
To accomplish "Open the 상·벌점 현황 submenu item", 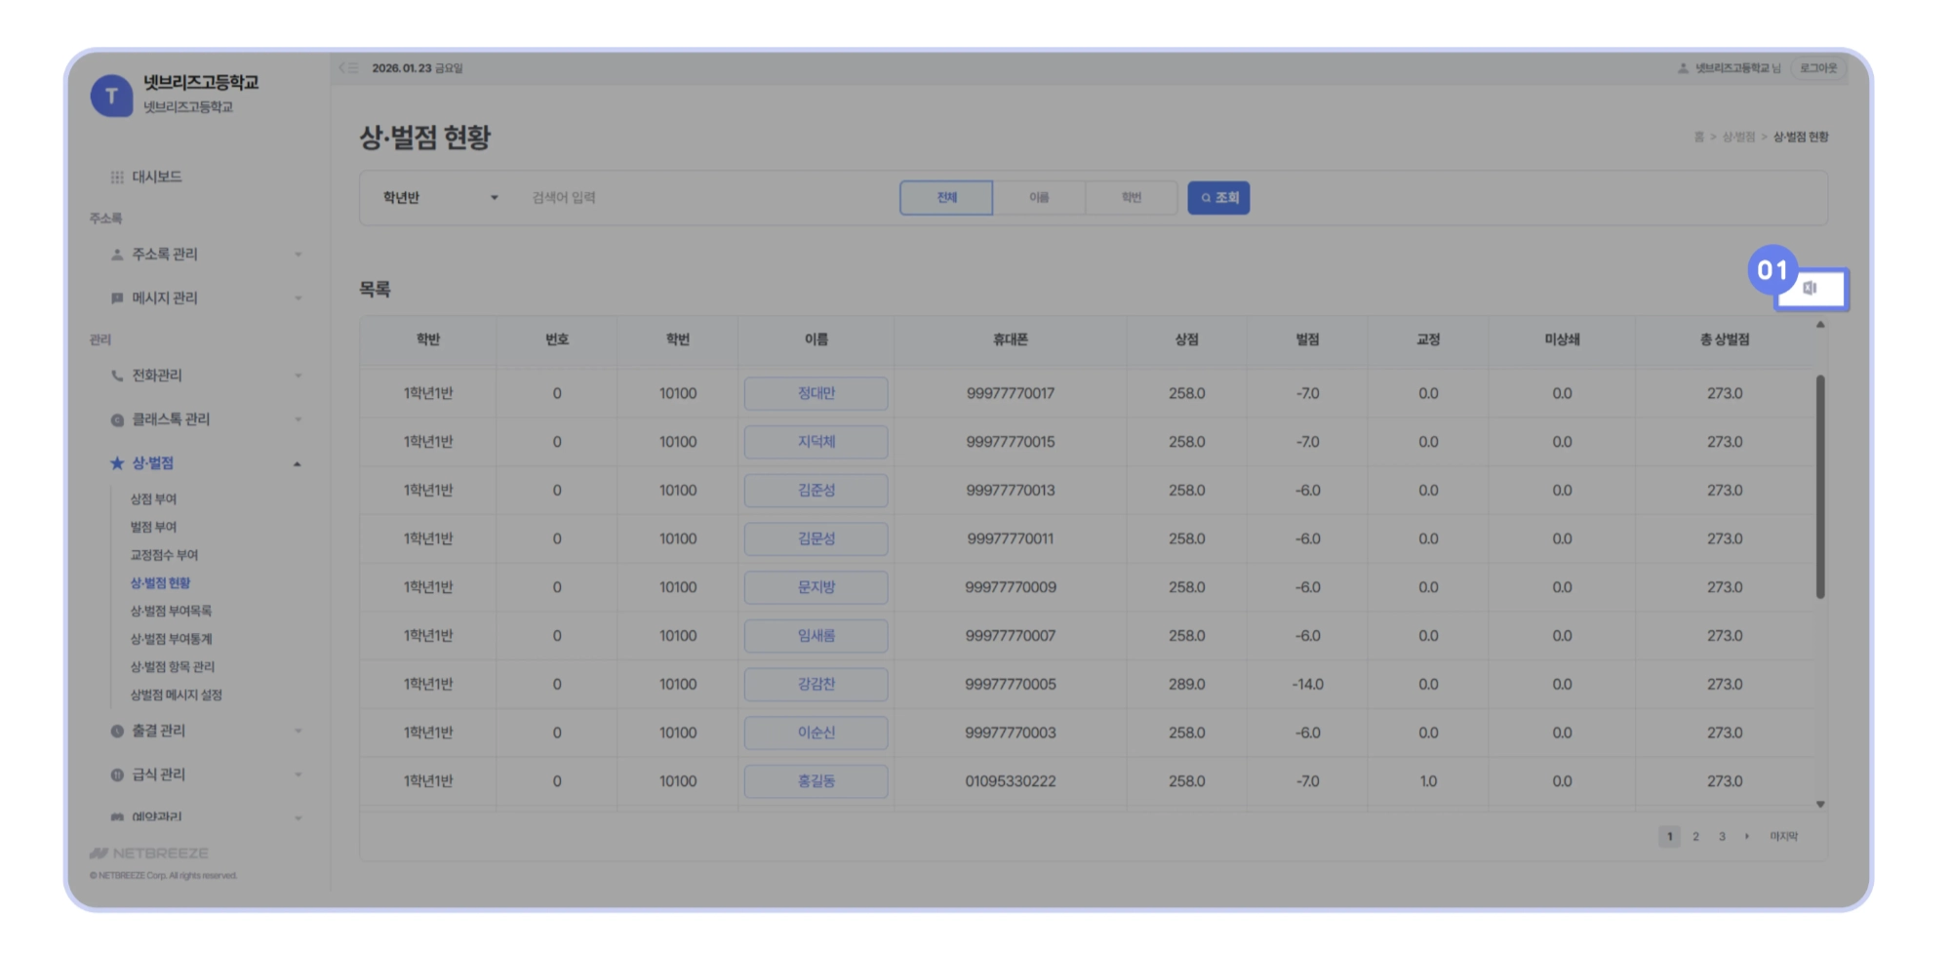I will (160, 583).
